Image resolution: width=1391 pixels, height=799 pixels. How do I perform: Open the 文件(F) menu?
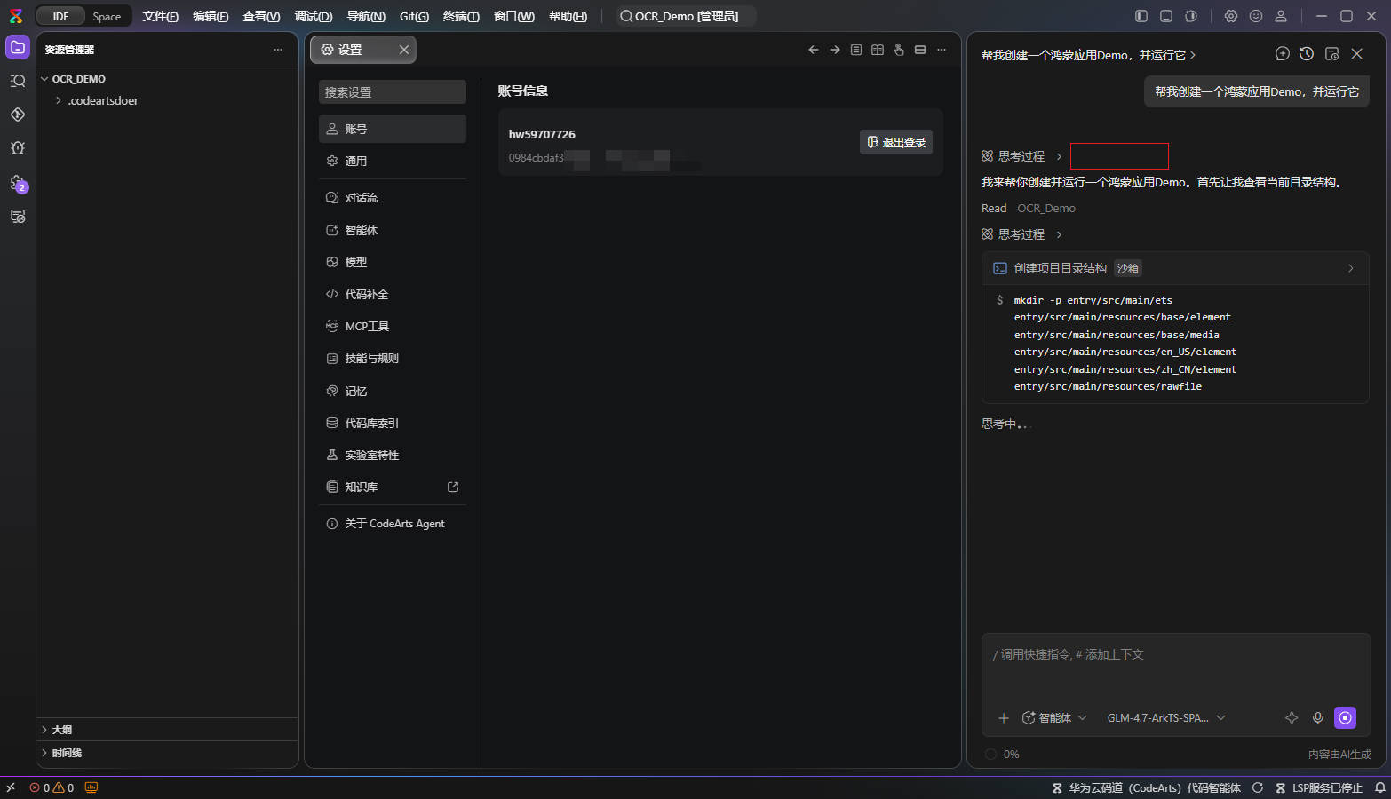pos(160,16)
